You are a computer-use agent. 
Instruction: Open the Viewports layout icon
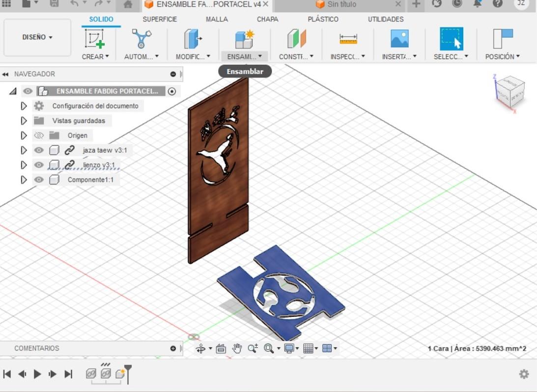tap(327, 348)
